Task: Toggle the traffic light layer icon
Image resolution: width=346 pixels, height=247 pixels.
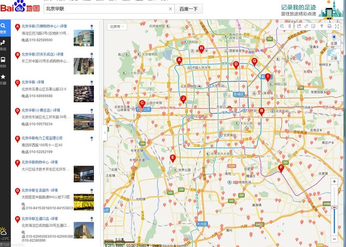Action: pyautogui.click(x=290, y=26)
